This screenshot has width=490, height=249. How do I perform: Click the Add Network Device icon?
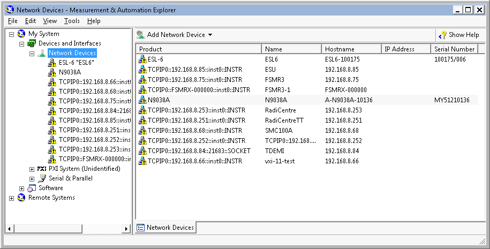point(141,35)
